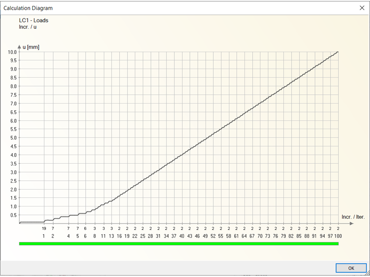Image resolution: width=370 pixels, height=277 pixels.
Task: Click increment number 40 on the x-axis
Action: [182, 236]
